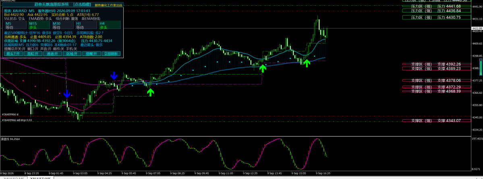483x179 pixels.
Task: Toggle the 通道:开 channel switch
Action: 52,53
